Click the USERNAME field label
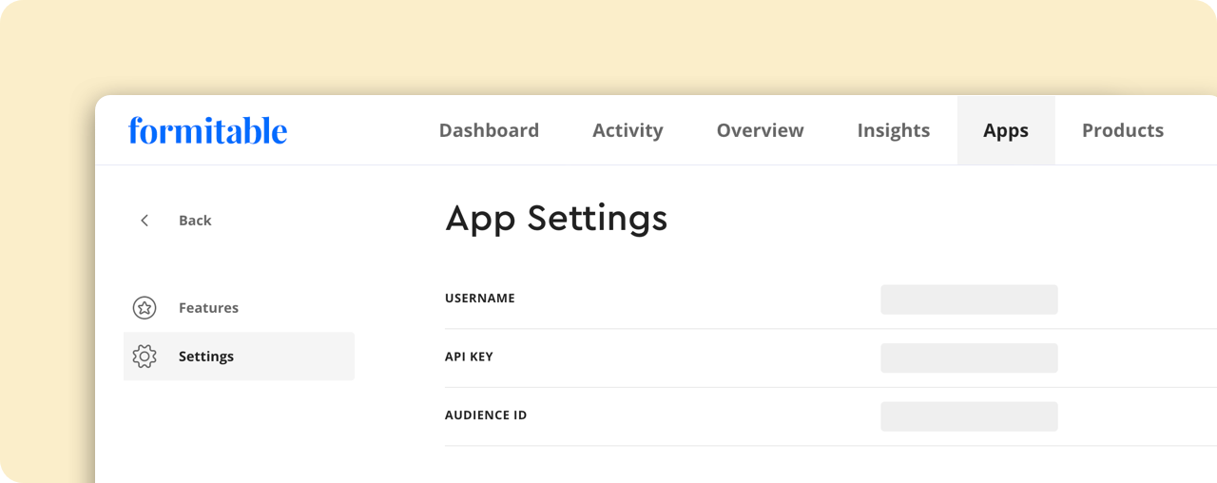 (x=480, y=299)
